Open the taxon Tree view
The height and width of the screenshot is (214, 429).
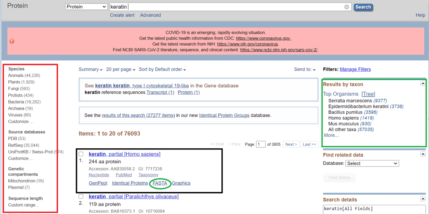coord(368,94)
